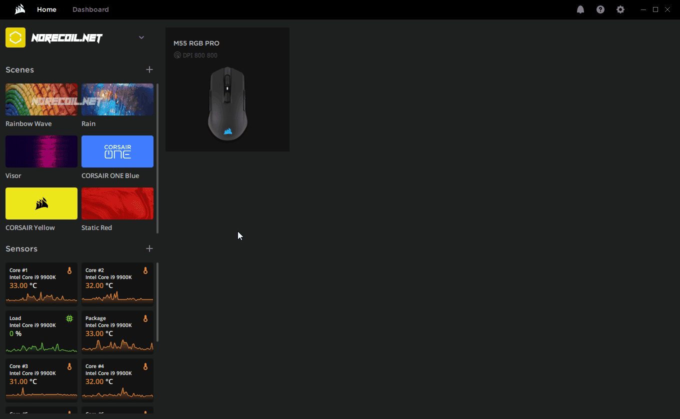Open the notifications bell icon
The width and height of the screenshot is (680, 419).
(580, 9)
